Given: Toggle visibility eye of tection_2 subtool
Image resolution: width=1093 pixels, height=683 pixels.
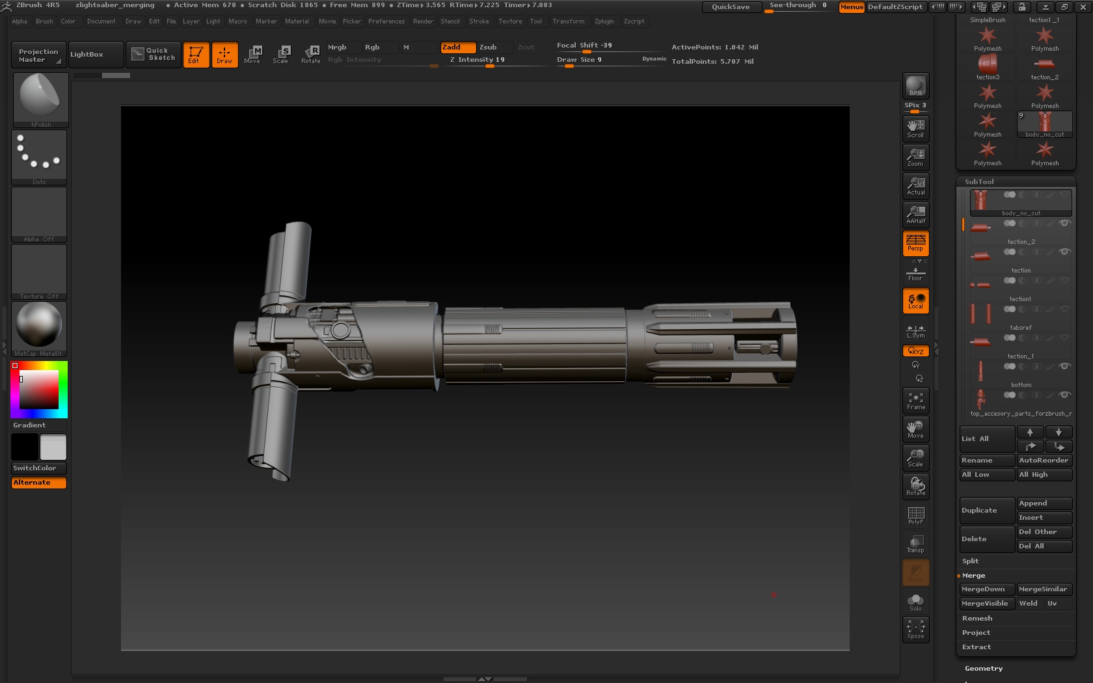Looking at the screenshot, I should coord(1064,223).
